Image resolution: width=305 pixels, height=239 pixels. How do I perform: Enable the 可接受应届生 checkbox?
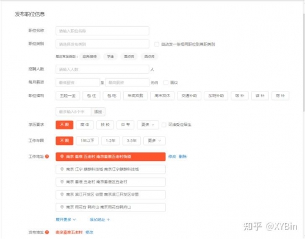point(164,124)
